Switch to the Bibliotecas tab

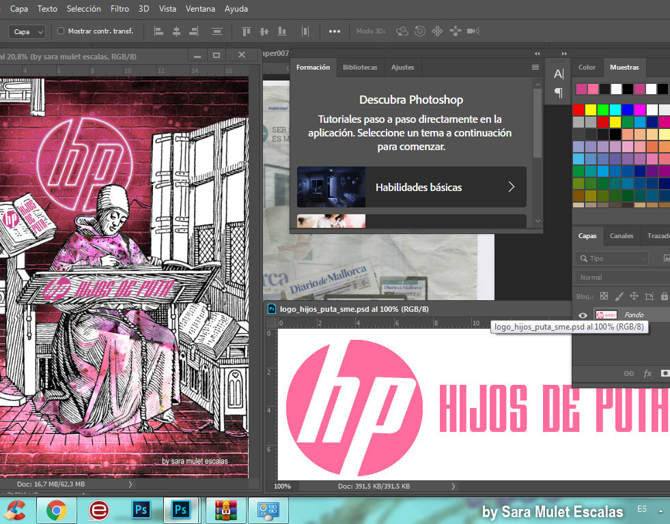[x=360, y=68]
